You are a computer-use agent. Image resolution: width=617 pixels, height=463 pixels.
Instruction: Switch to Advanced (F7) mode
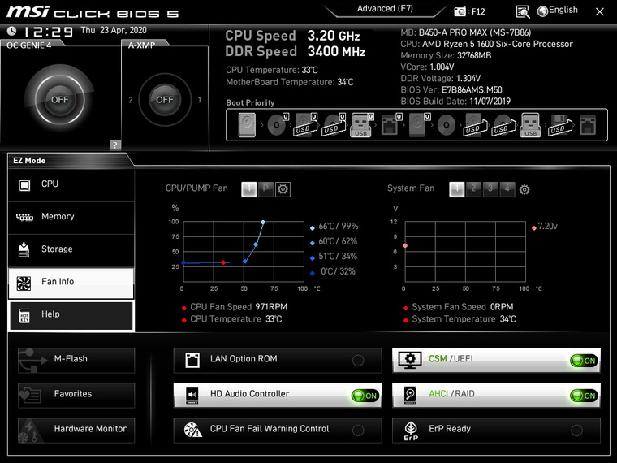click(385, 9)
